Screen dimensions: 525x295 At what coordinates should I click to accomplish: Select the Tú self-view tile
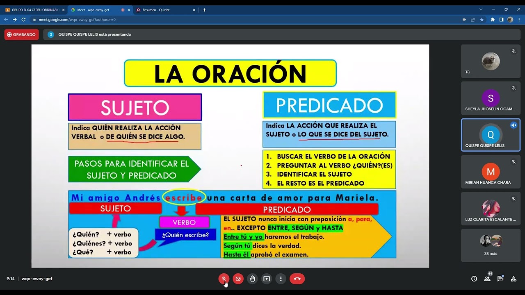(491, 61)
